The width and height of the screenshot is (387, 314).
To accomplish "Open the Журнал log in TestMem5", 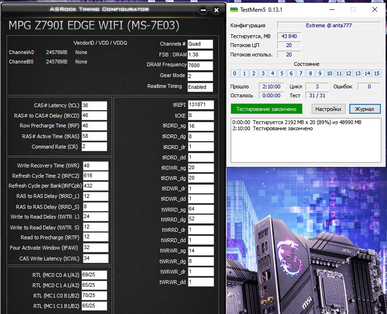I will [365, 109].
